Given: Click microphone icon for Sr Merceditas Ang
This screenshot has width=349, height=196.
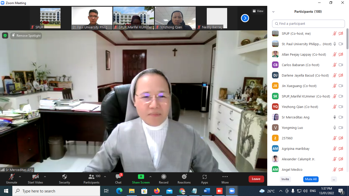Looking at the screenshot, I should 334,117.
